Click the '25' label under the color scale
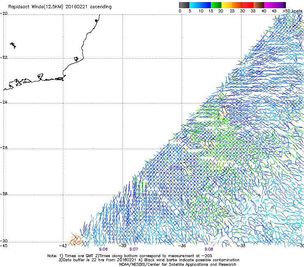 (x=232, y=11)
